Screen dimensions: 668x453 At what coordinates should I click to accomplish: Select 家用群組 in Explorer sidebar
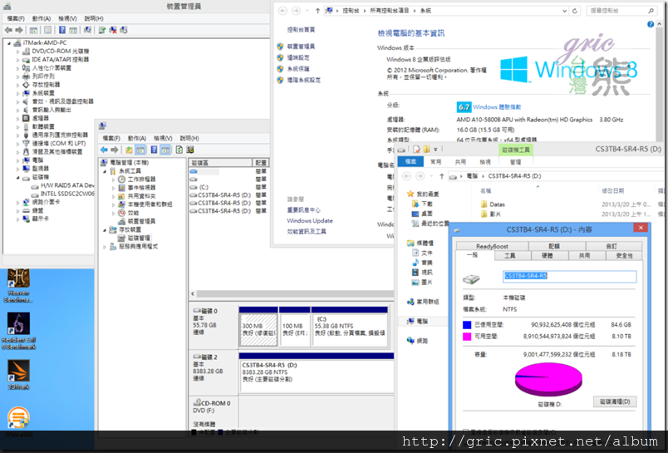coord(428,302)
